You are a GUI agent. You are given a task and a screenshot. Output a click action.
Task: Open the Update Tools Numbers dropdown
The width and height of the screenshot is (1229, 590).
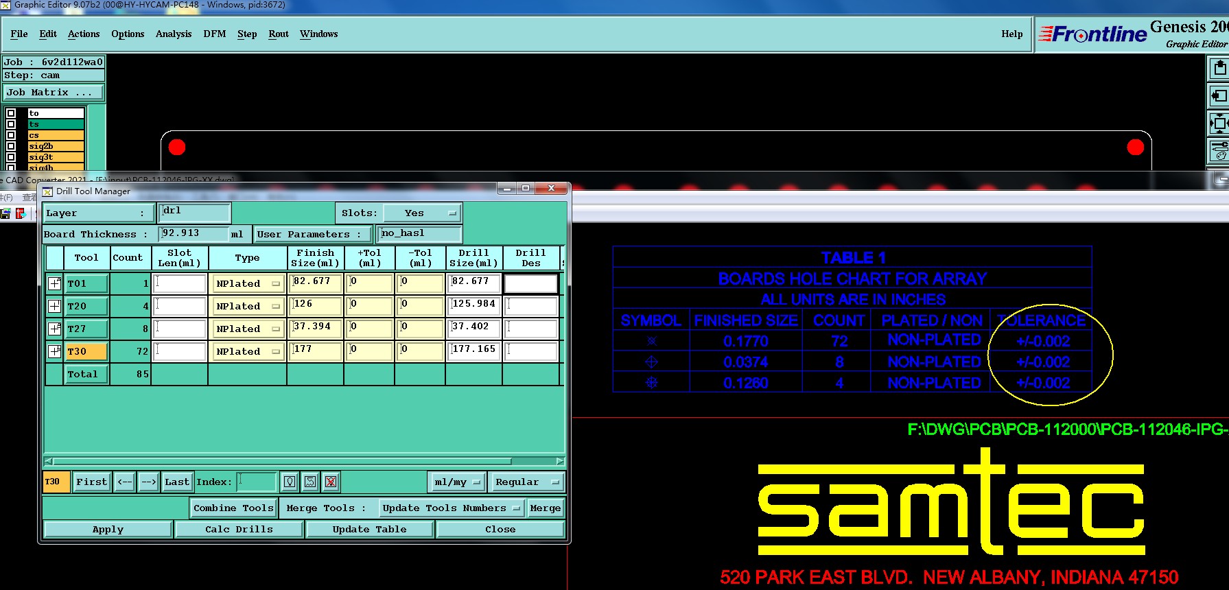[450, 508]
